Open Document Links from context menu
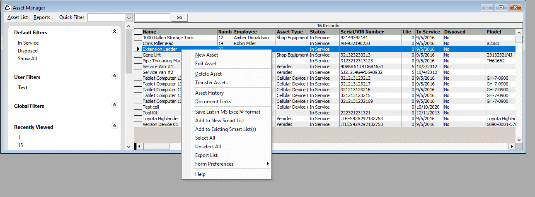 point(226,102)
